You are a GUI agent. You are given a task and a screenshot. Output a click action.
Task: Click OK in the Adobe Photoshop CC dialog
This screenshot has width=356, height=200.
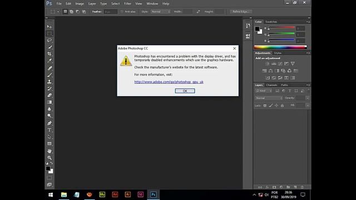pos(185,91)
